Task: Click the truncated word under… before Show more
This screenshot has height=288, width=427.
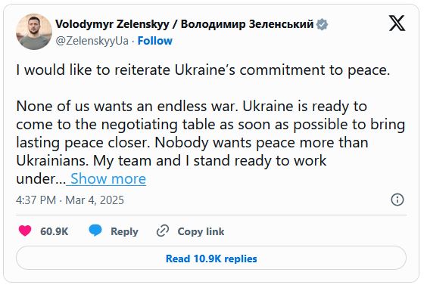Action: pyautogui.click(x=41, y=179)
